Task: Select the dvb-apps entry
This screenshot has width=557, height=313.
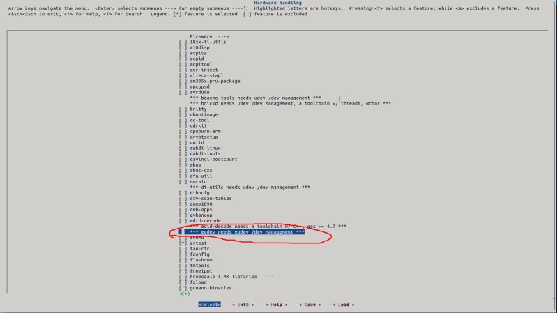Action: click(201, 210)
